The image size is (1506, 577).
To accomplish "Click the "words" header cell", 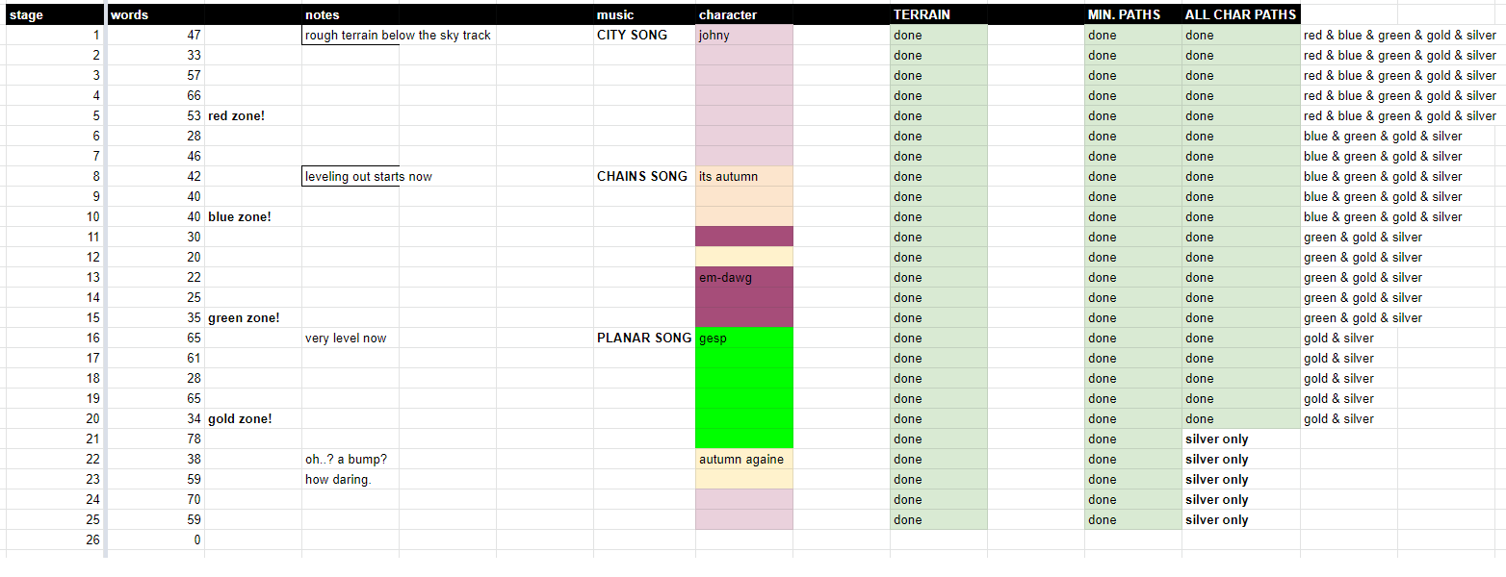I will point(154,14).
